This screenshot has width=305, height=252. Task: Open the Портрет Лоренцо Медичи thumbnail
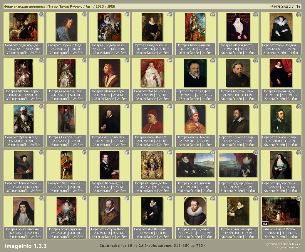pyautogui.click(x=66, y=27)
